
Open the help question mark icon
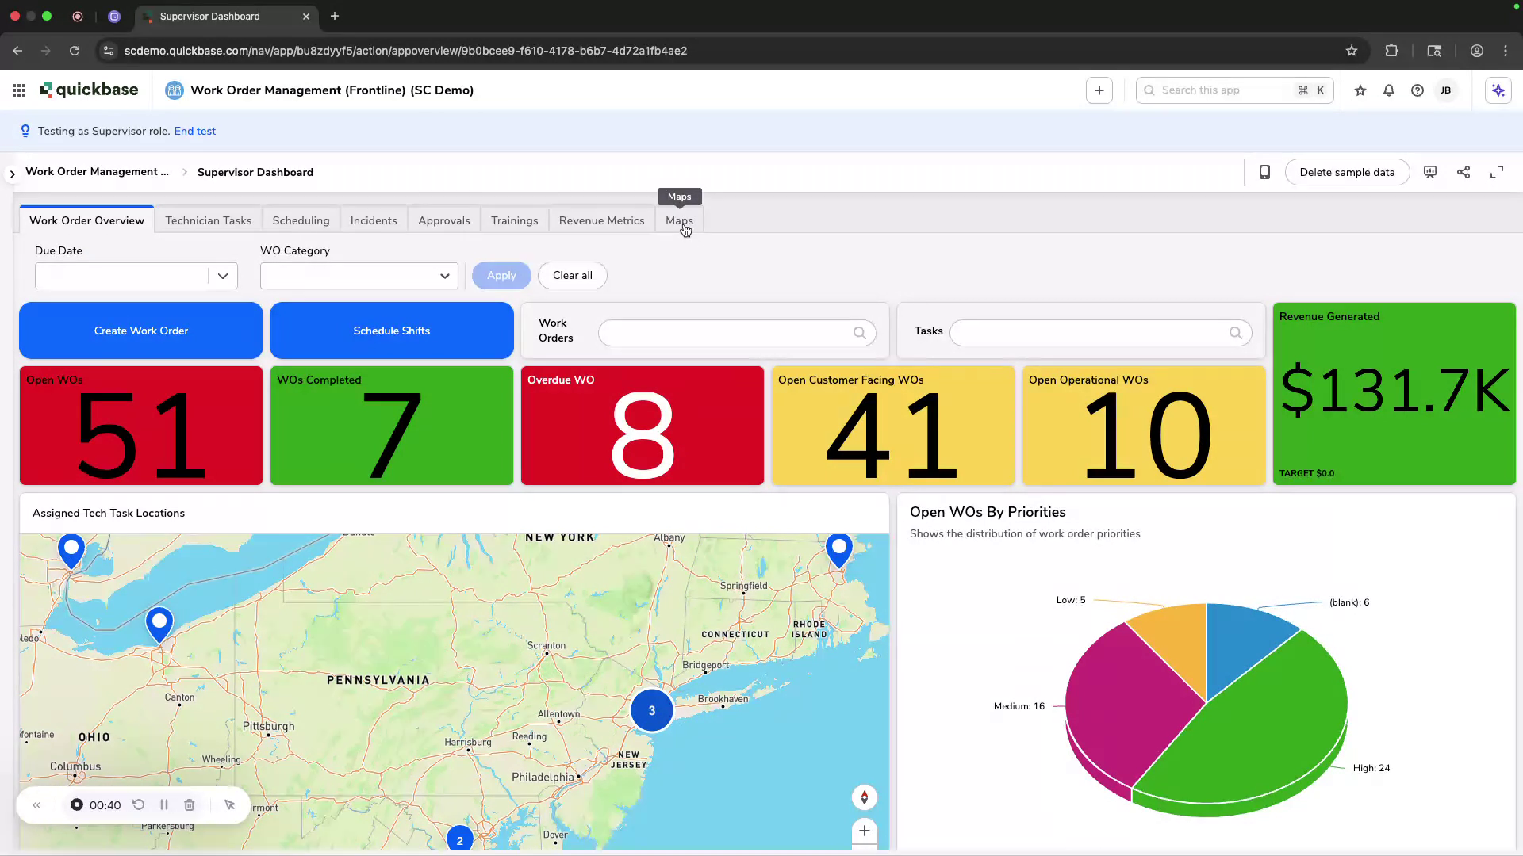pos(1417,90)
